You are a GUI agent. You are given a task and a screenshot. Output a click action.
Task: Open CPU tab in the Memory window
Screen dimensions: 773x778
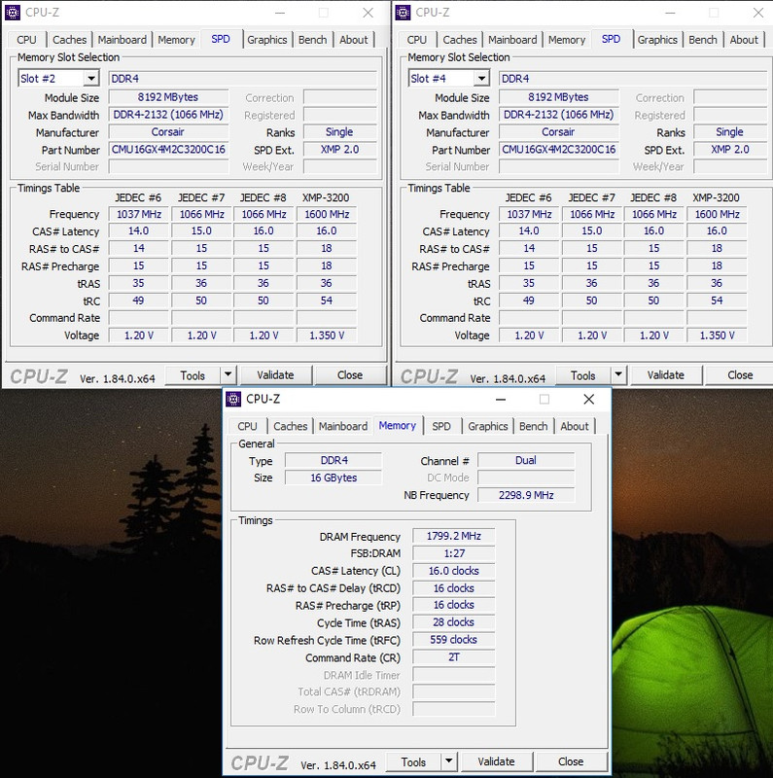[x=247, y=426]
